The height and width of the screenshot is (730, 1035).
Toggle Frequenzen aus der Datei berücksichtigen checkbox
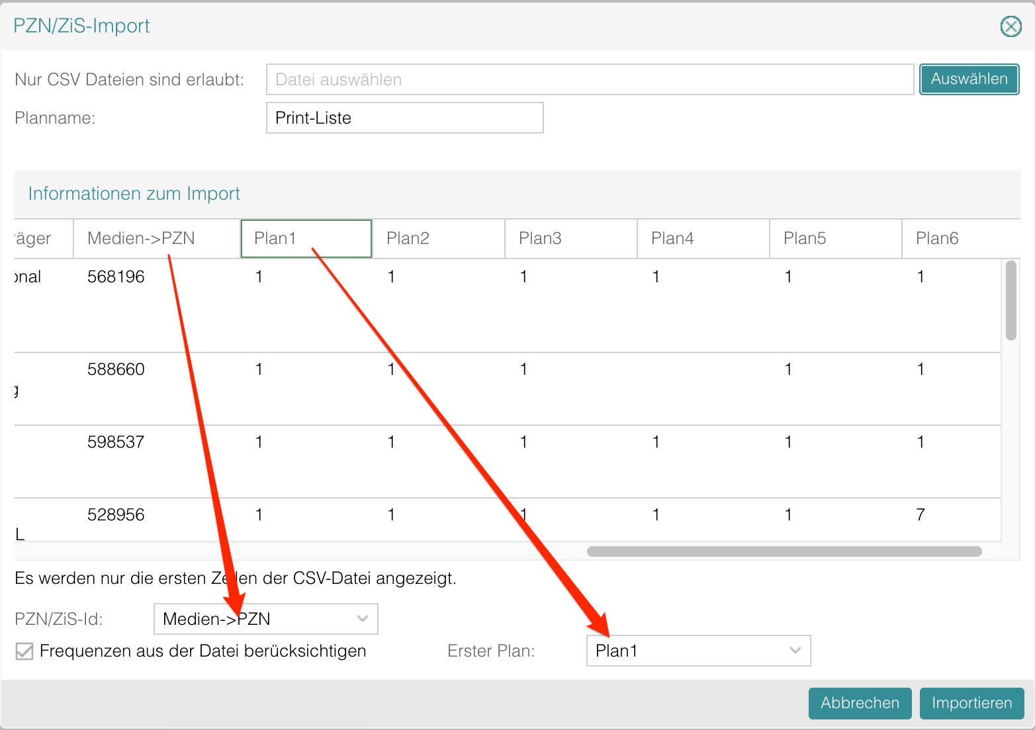click(x=24, y=651)
